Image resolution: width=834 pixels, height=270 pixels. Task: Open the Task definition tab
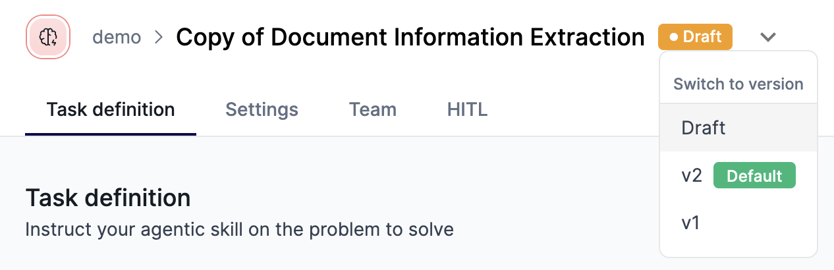click(x=111, y=109)
